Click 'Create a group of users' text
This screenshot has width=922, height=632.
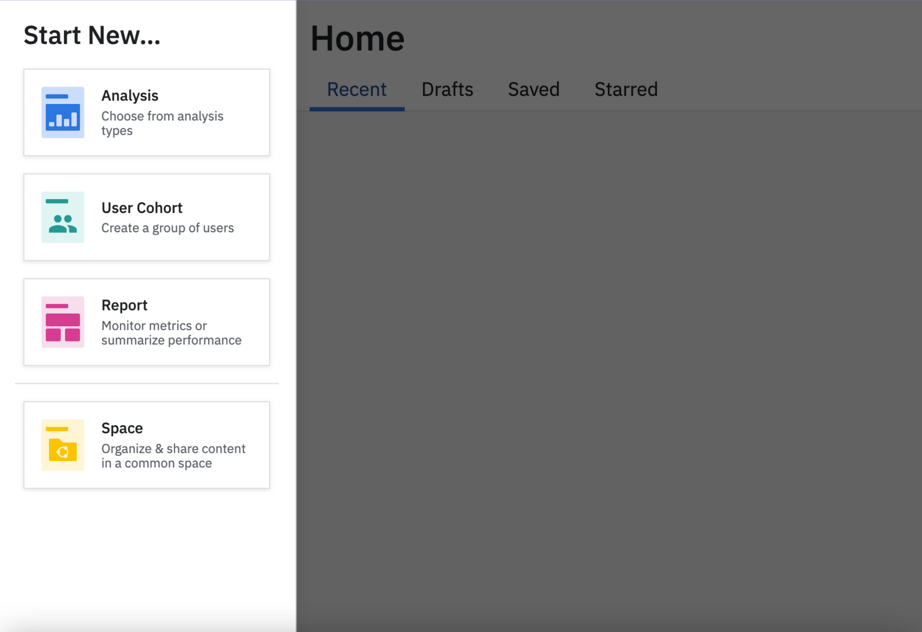(x=168, y=228)
